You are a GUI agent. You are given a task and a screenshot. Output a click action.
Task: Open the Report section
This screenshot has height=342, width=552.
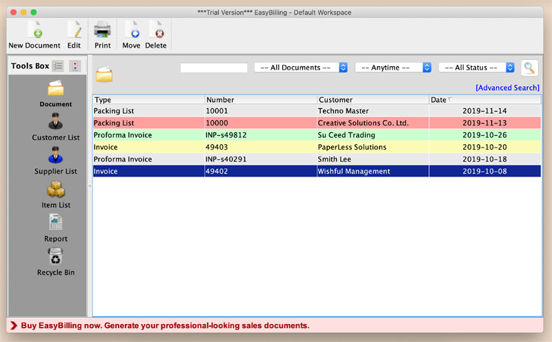(56, 228)
